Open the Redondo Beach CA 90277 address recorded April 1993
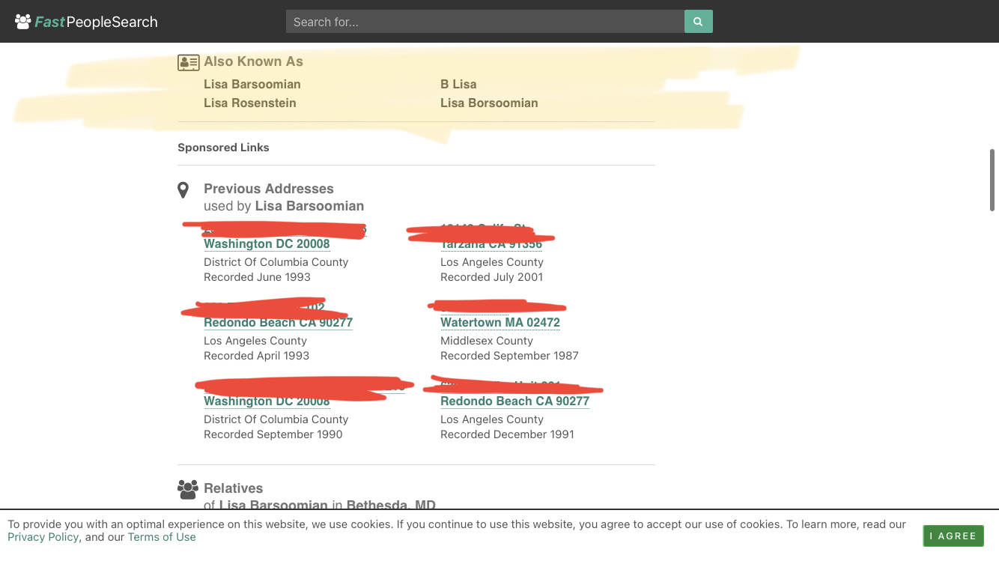Screen dimensions: 999x561 (x=278, y=322)
